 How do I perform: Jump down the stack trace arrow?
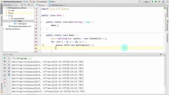(x=9, y=61)
